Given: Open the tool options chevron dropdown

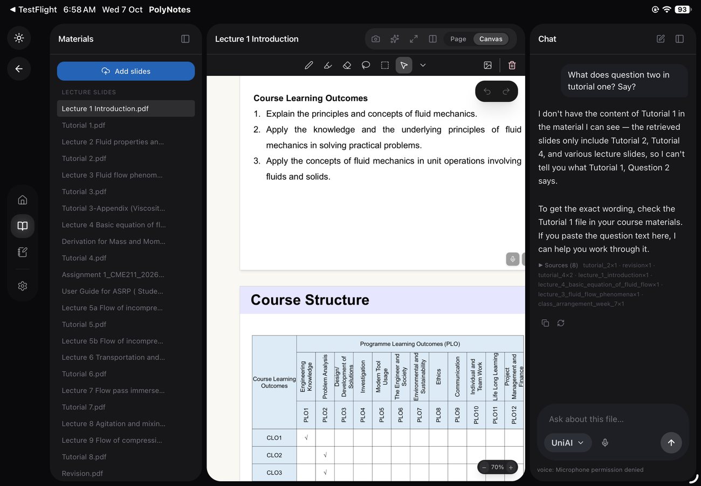Looking at the screenshot, I should click(x=423, y=65).
